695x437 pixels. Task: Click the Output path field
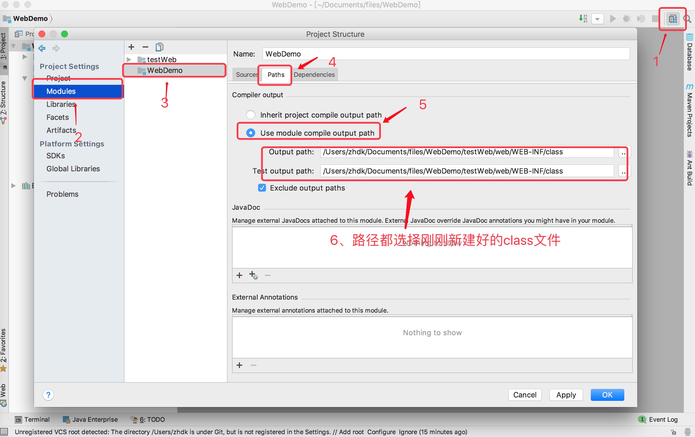467,152
